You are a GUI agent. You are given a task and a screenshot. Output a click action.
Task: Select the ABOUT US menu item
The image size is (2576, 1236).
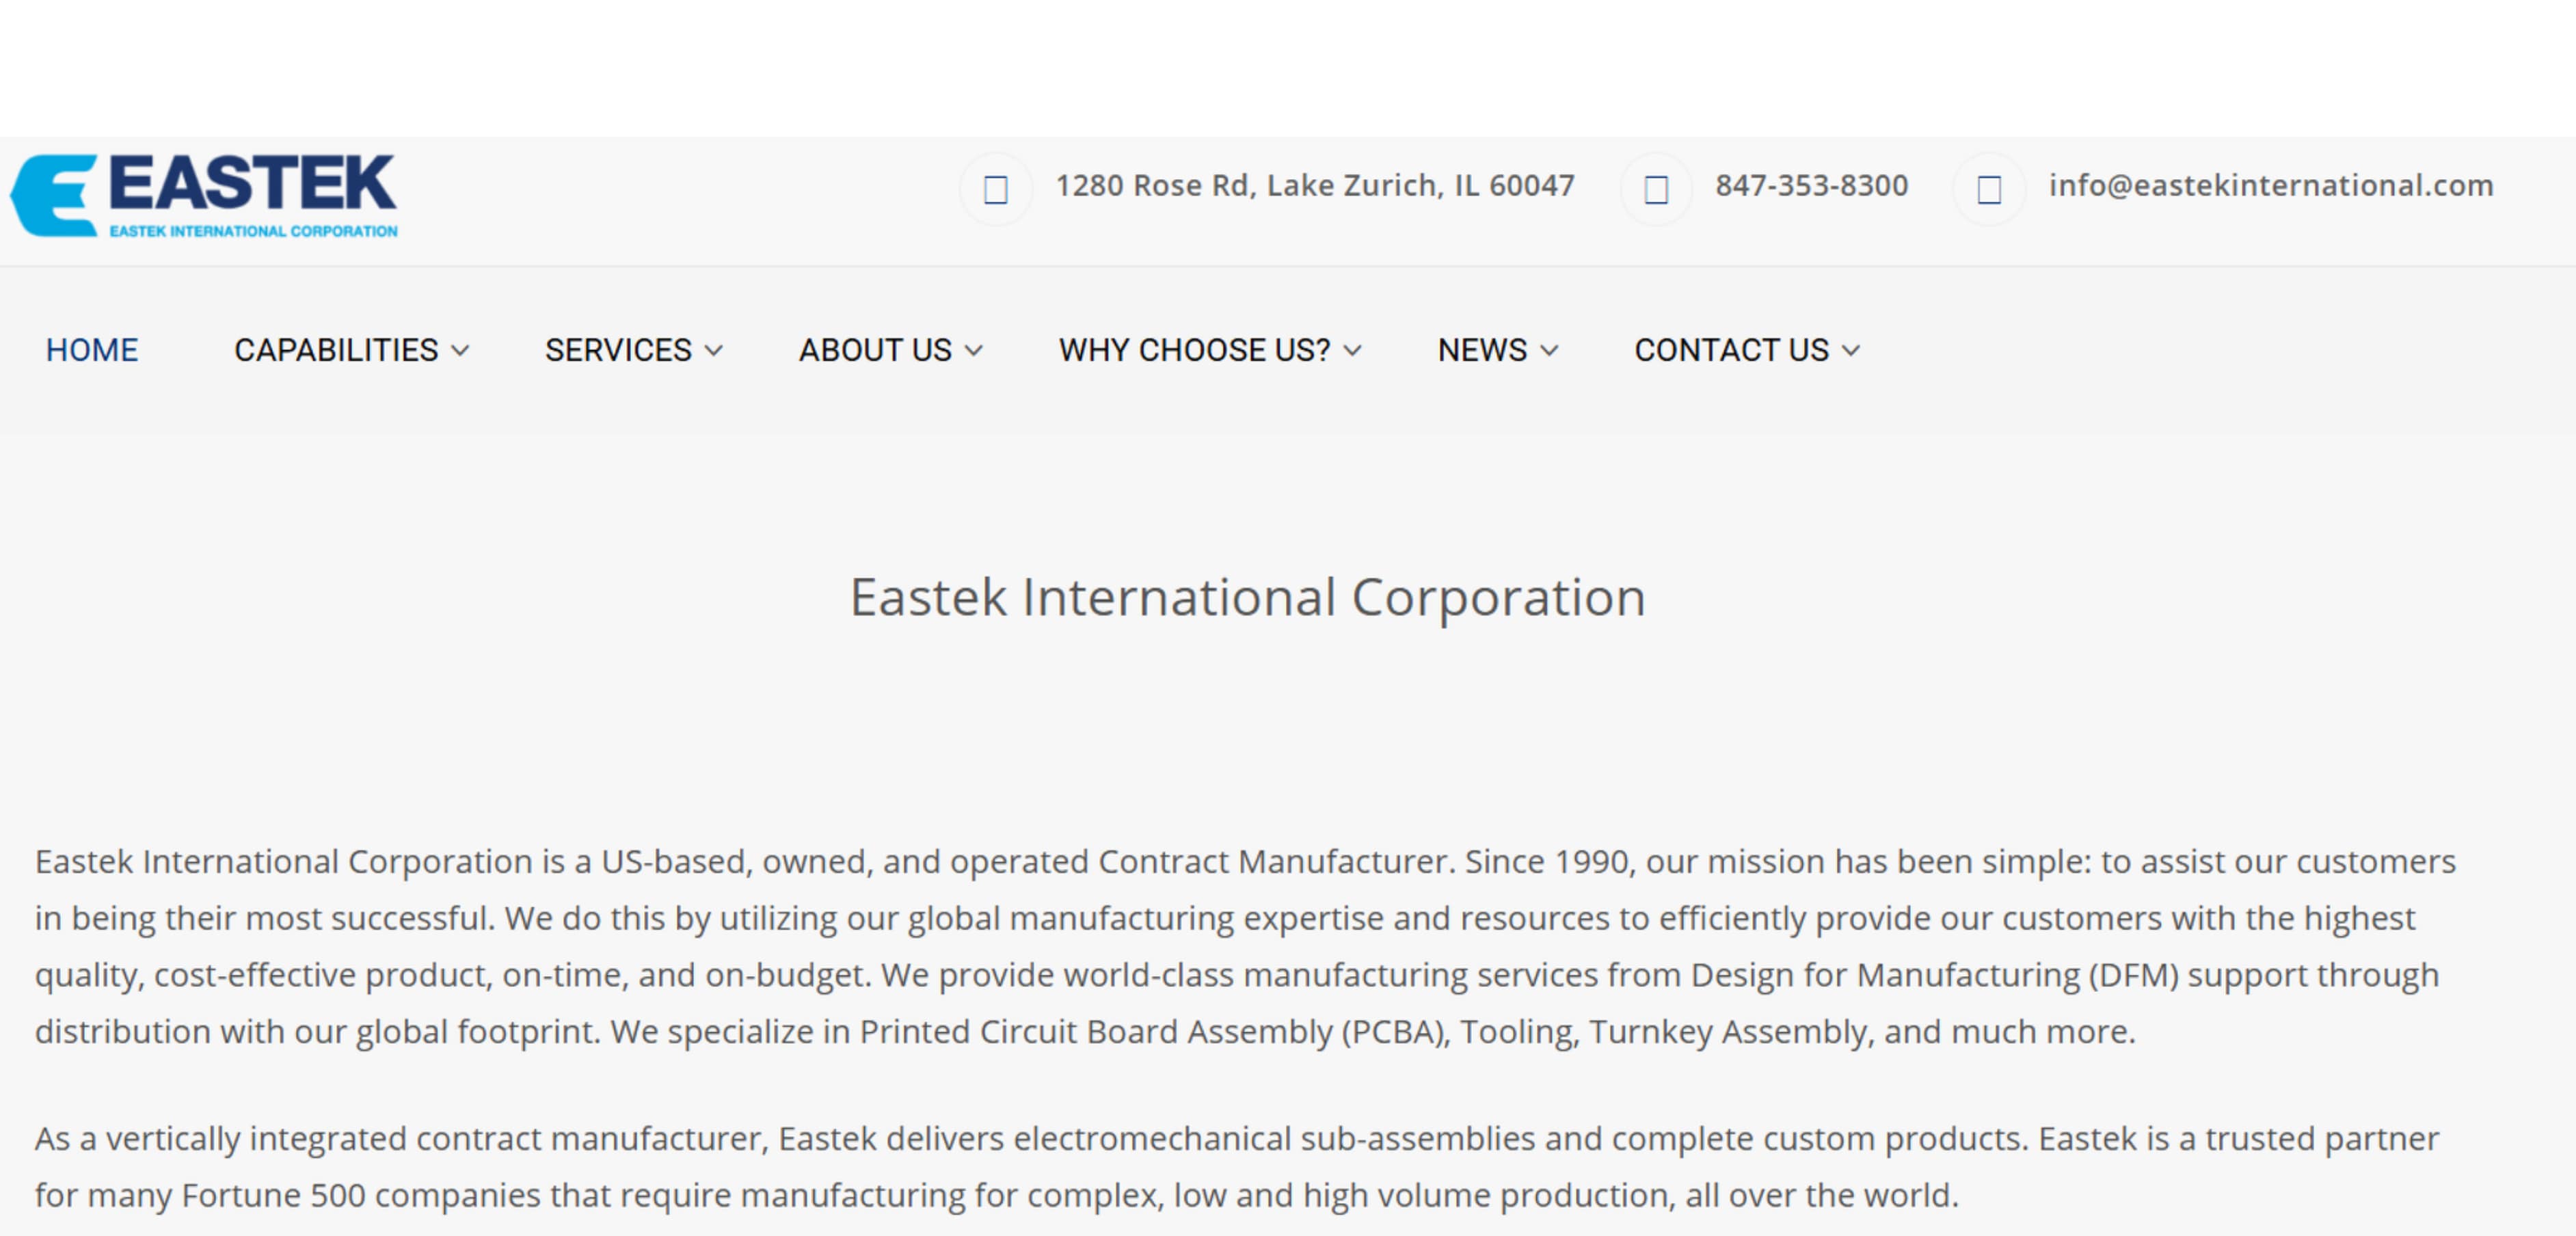click(875, 351)
